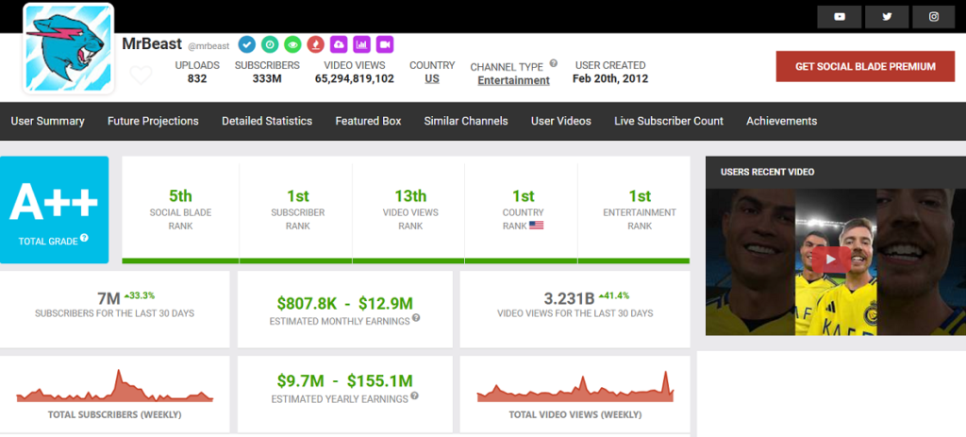Click the purple video camera badge
The height and width of the screenshot is (437, 966).
click(x=385, y=44)
